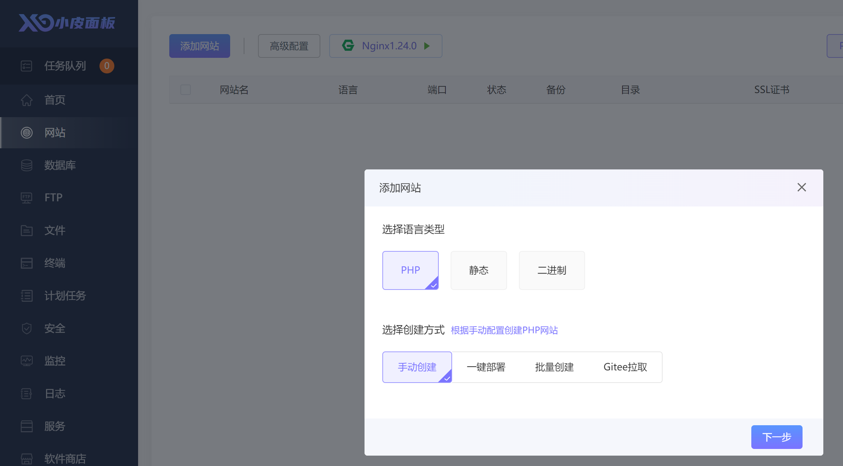Click the 备份 column header
Screen dimensions: 843x466
[x=556, y=90]
